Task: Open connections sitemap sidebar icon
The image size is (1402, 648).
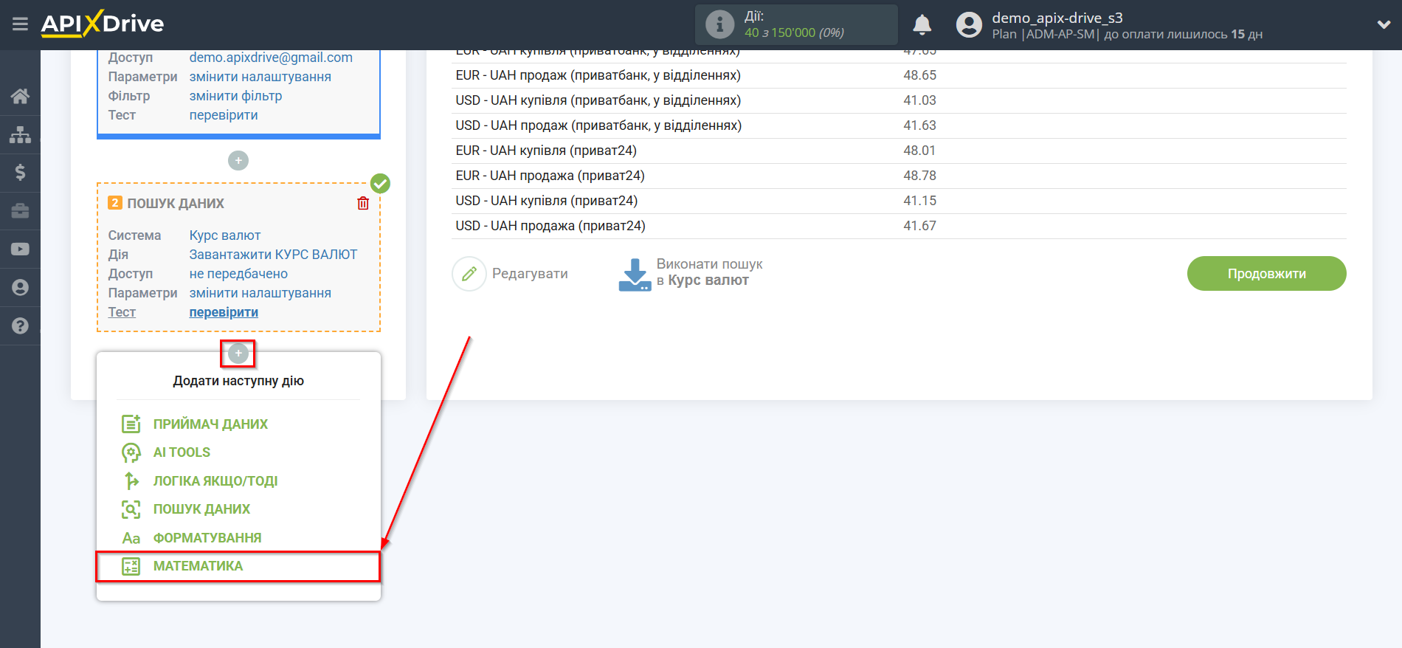Action: click(x=20, y=134)
